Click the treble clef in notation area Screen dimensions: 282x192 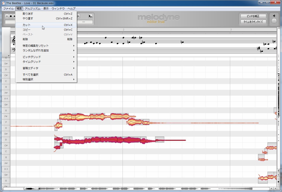tap(14, 40)
